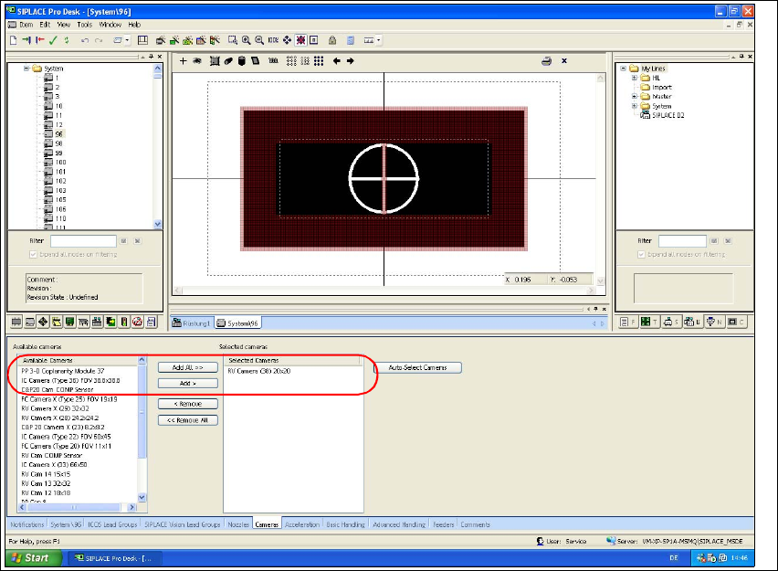This screenshot has height=571, width=778.
Task: Expand the Master folder in My Lines
Action: point(634,97)
